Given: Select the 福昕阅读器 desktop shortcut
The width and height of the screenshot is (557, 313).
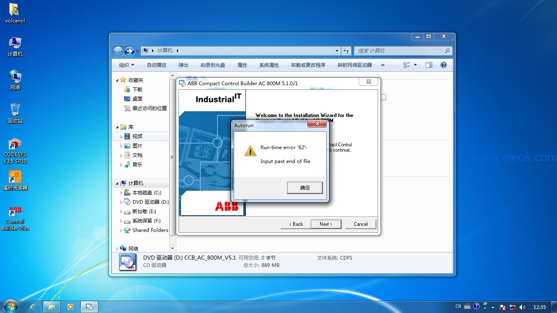Looking at the screenshot, I should [x=15, y=181].
